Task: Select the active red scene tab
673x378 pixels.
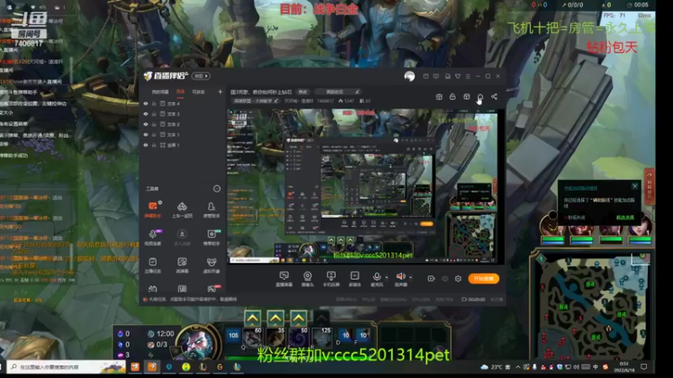Action: tap(181, 92)
